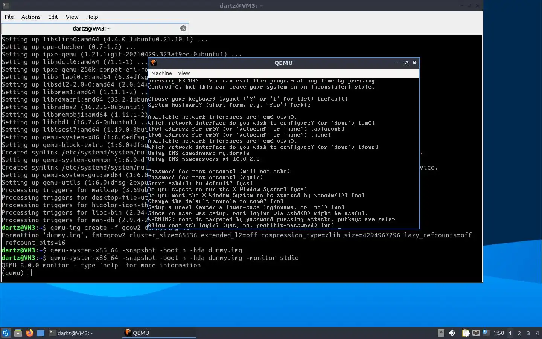Image resolution: width=542 pixels, height=339 pixels.
Task: Click 'System hostname?' line in QEMU
Action: 229,105
